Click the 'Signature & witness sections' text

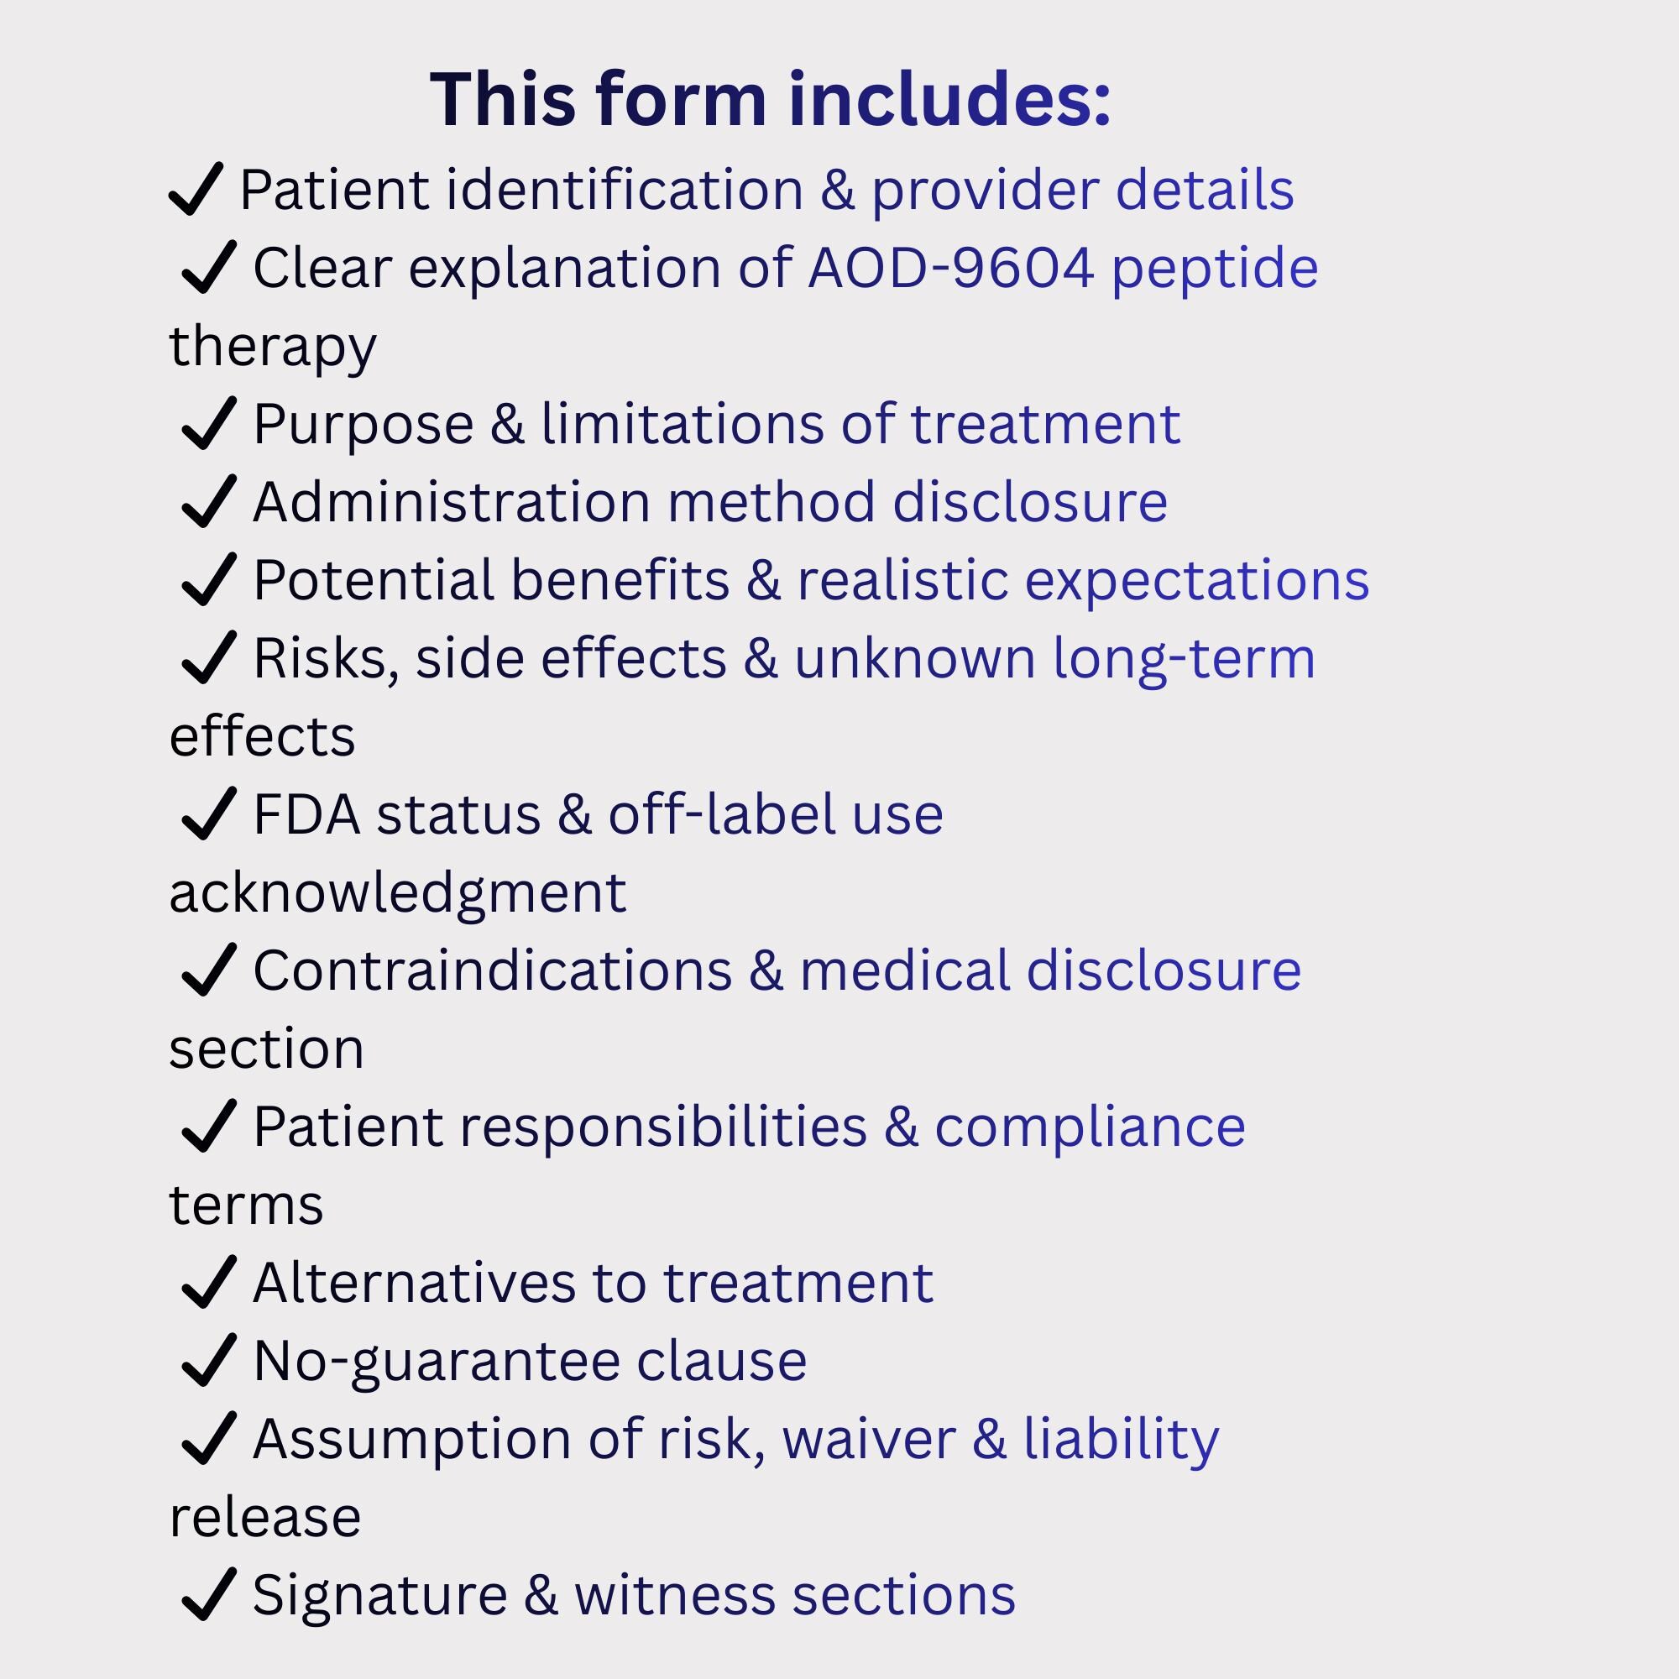pos(635,1596)
